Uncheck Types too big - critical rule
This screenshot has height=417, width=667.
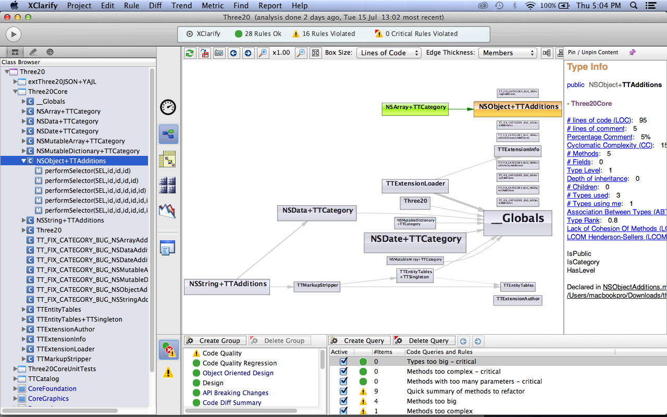343,362
